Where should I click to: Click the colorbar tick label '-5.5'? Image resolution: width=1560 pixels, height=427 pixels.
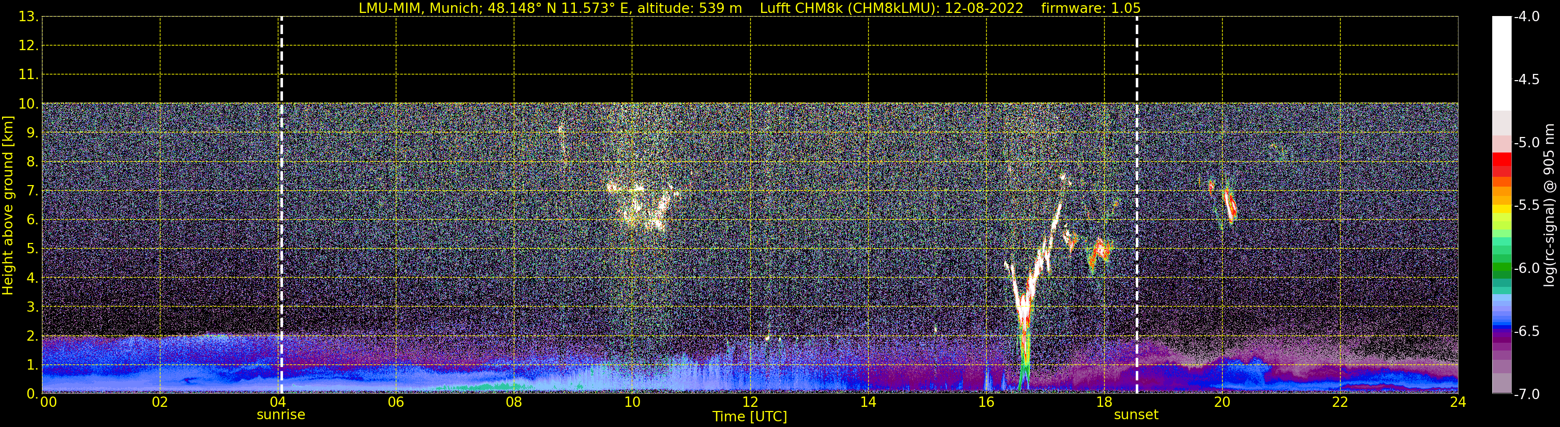(x=1526, y=206)
